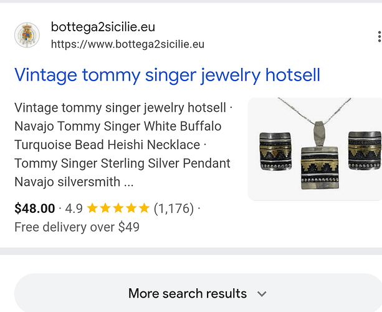Viewport: 382px width, 312px height.
Task: Click the $48.00 price
Action: click(35, 208)
